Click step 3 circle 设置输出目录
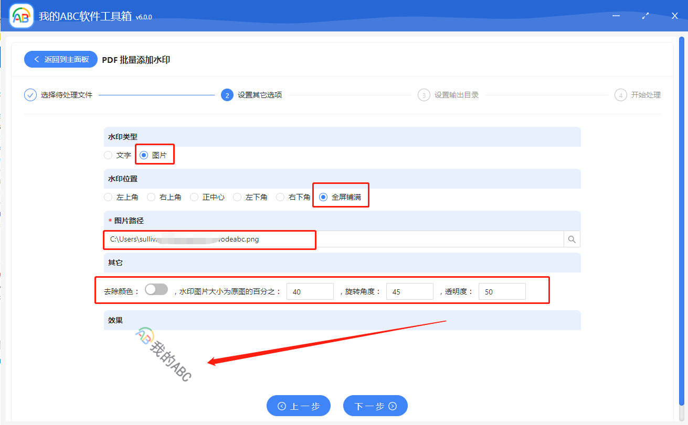Image resolution: width=688 pixels, height=425 pixels. (x=424, y=95)
